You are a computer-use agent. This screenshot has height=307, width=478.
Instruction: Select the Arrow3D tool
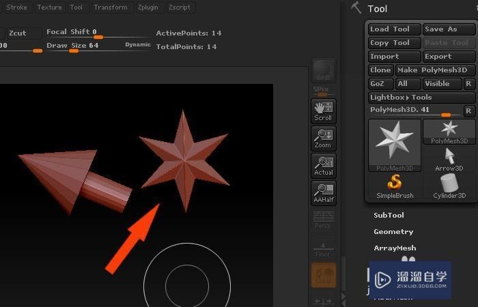449,159
